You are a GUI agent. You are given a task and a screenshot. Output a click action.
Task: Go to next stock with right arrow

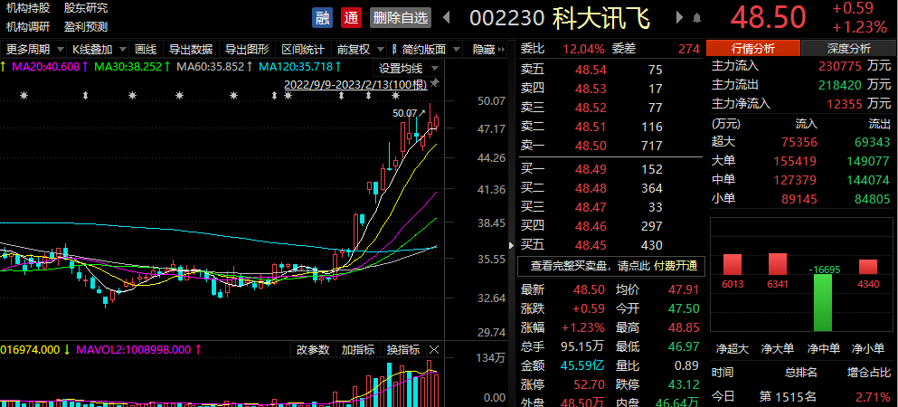(x=680, y=18)
